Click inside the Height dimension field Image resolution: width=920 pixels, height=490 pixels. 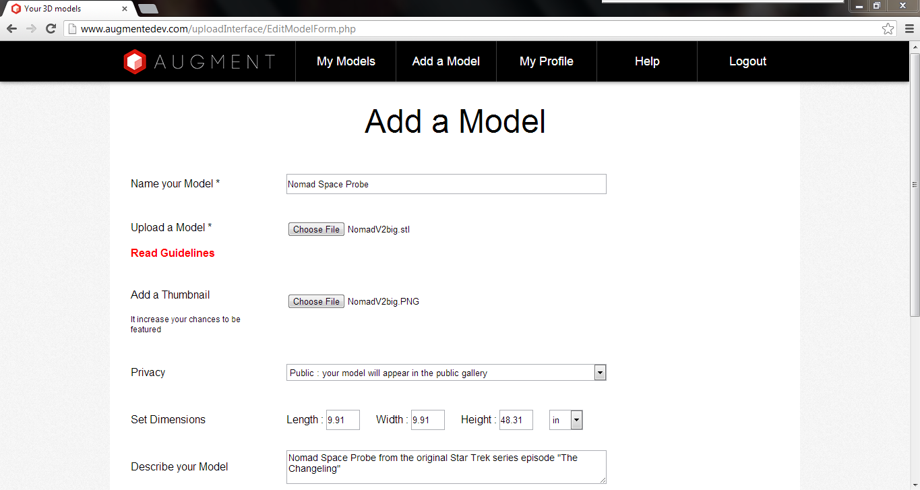[x=516, y=419]
